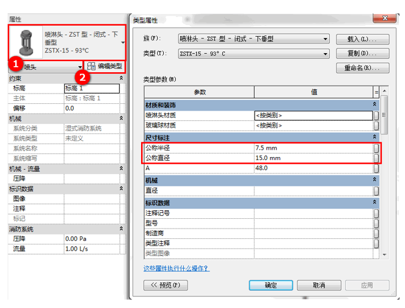Click the associate button for 玻璃球材质

pos(376,125)
